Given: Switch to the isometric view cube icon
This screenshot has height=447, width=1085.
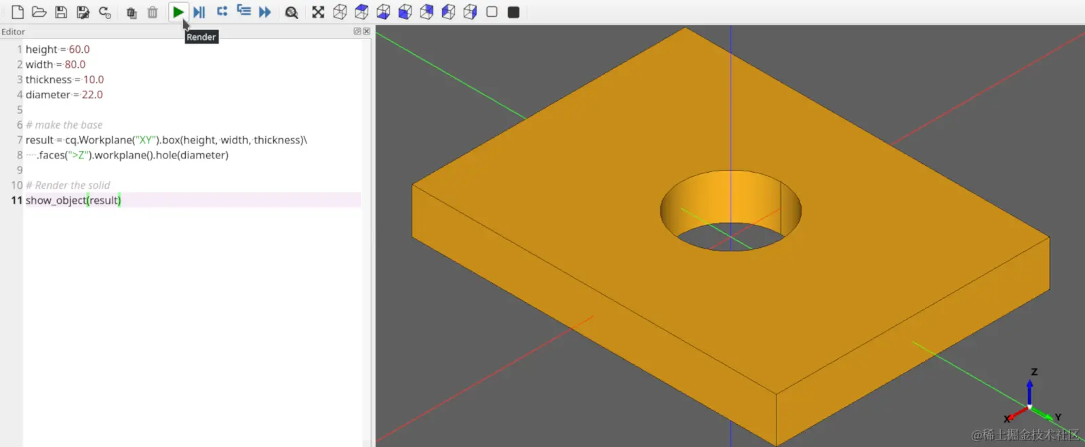Looking at the screenshot, I should click(x=340, y=12).
